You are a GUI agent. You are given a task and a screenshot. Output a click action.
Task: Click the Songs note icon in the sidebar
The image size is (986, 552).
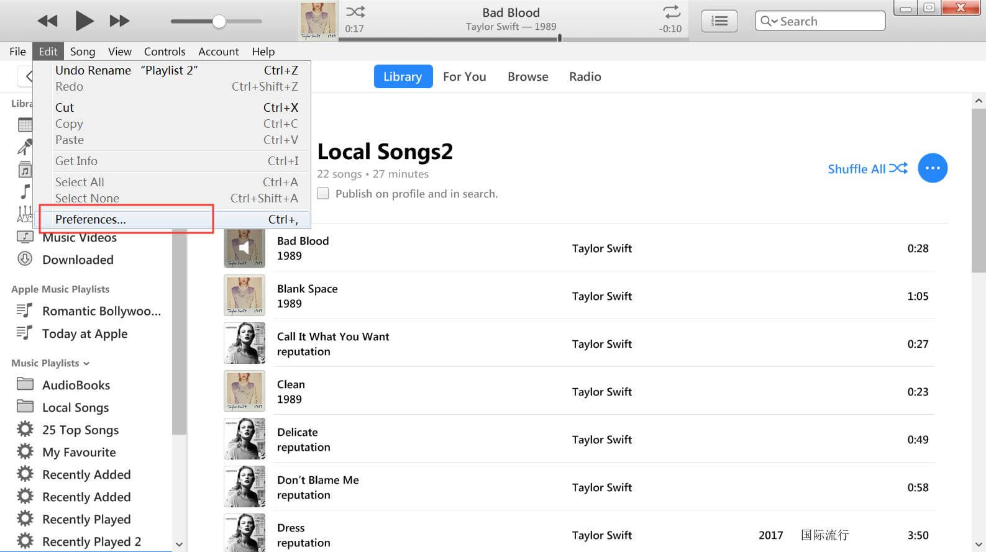(x=25, y=191)
